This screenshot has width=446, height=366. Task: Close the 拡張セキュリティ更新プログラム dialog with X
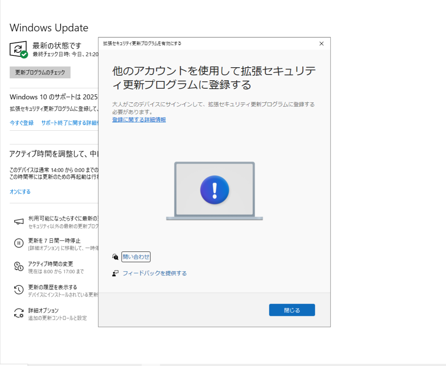point(321,44)
